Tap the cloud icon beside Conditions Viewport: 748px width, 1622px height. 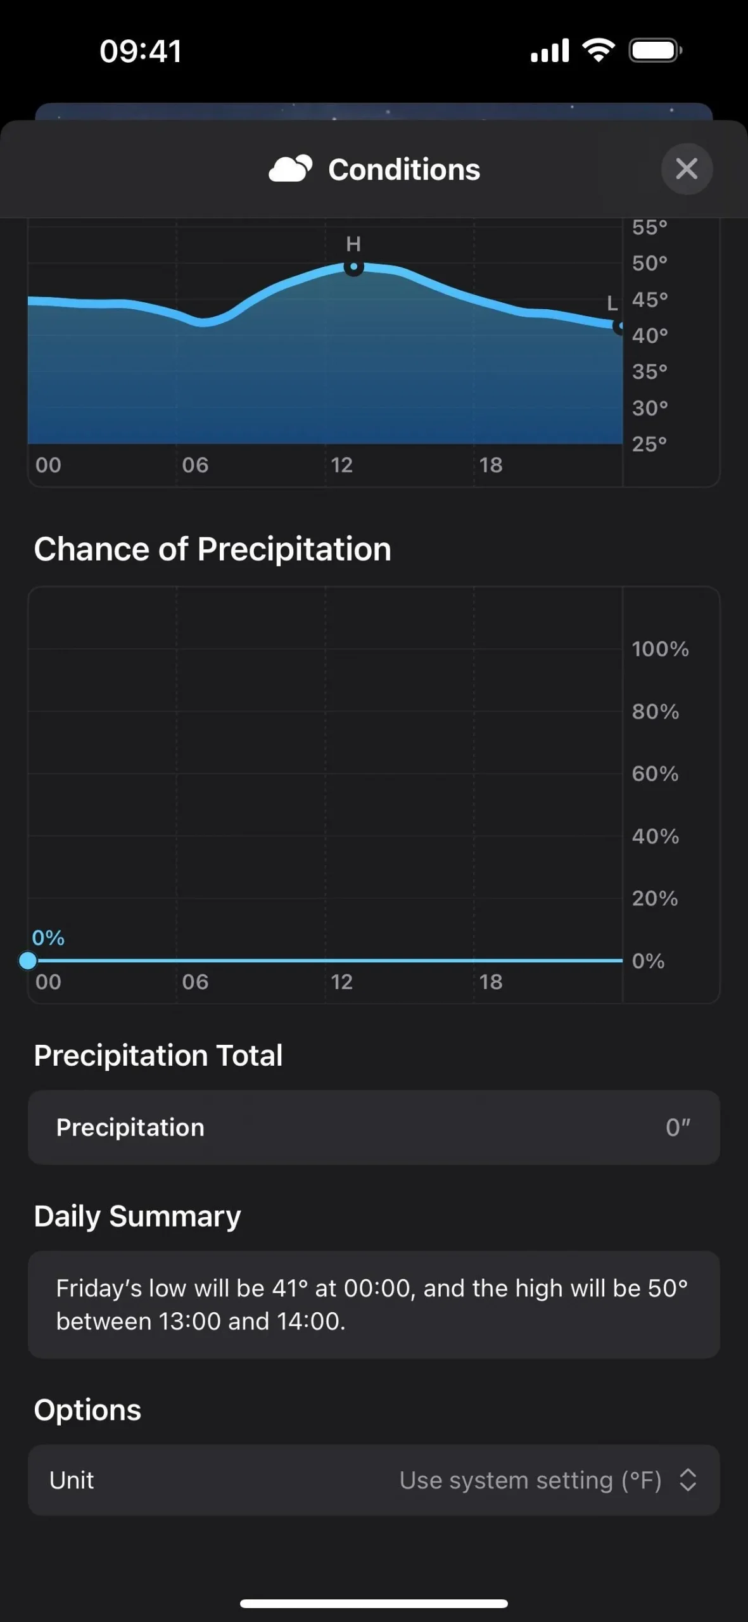point(291,169)
